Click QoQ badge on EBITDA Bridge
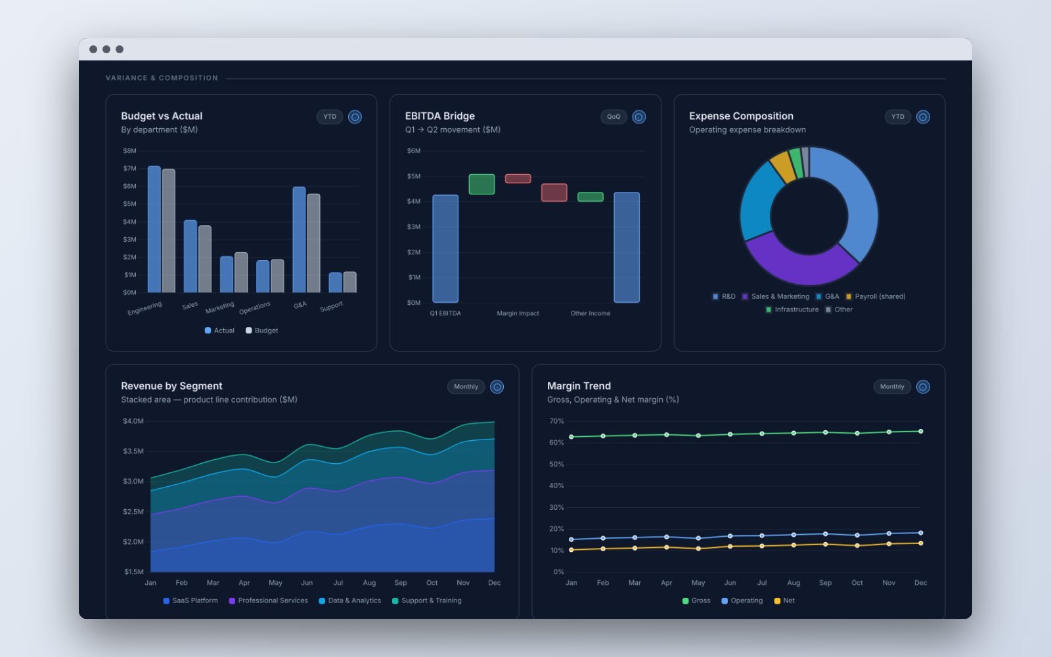 coord(614,117)
